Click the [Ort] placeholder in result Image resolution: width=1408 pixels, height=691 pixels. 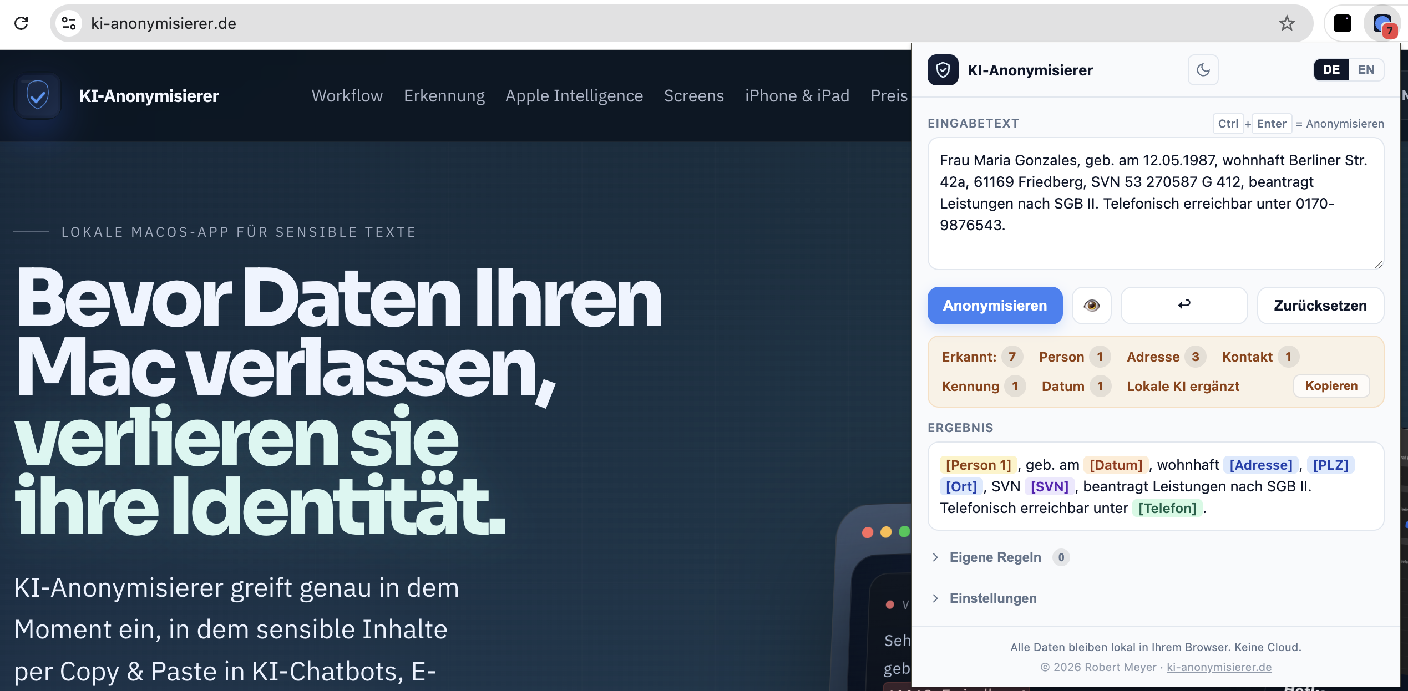[x=961, y=486]
